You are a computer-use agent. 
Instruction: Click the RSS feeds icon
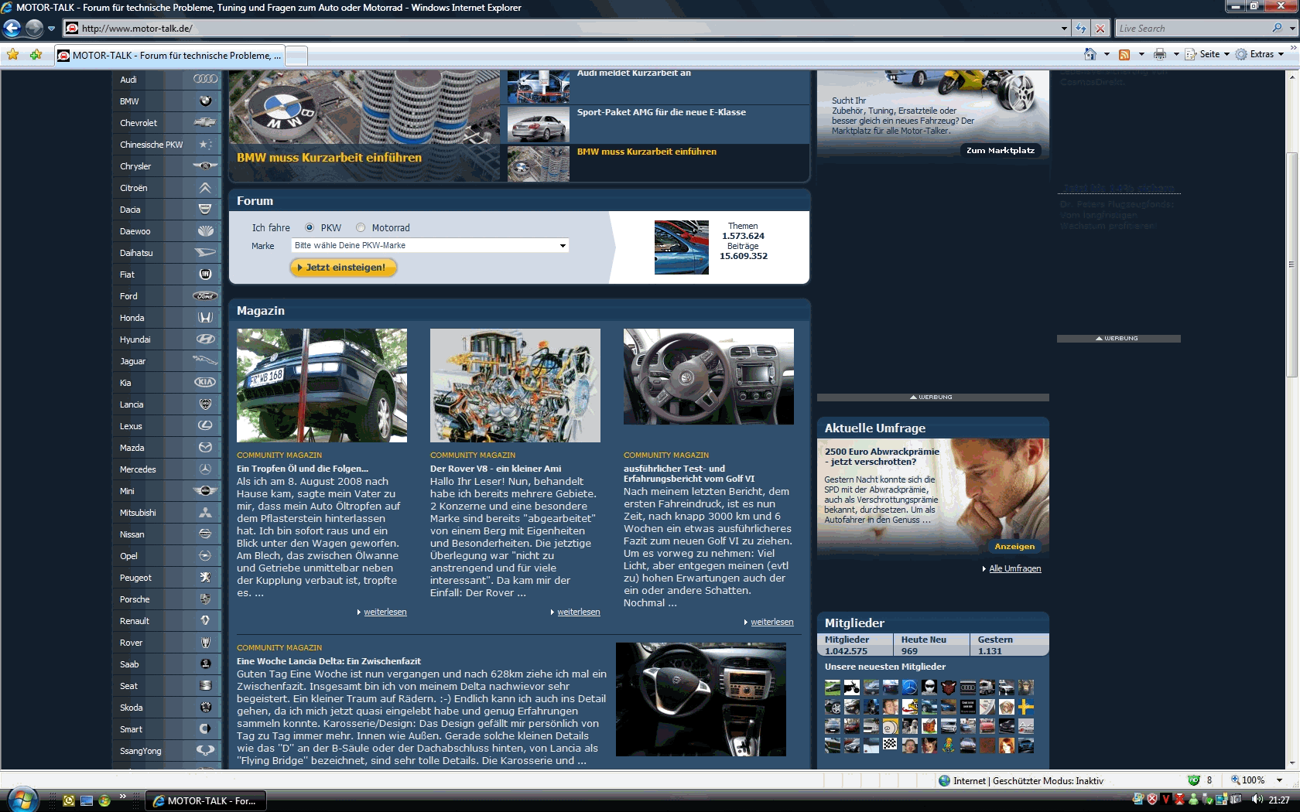pos(1124,54)
